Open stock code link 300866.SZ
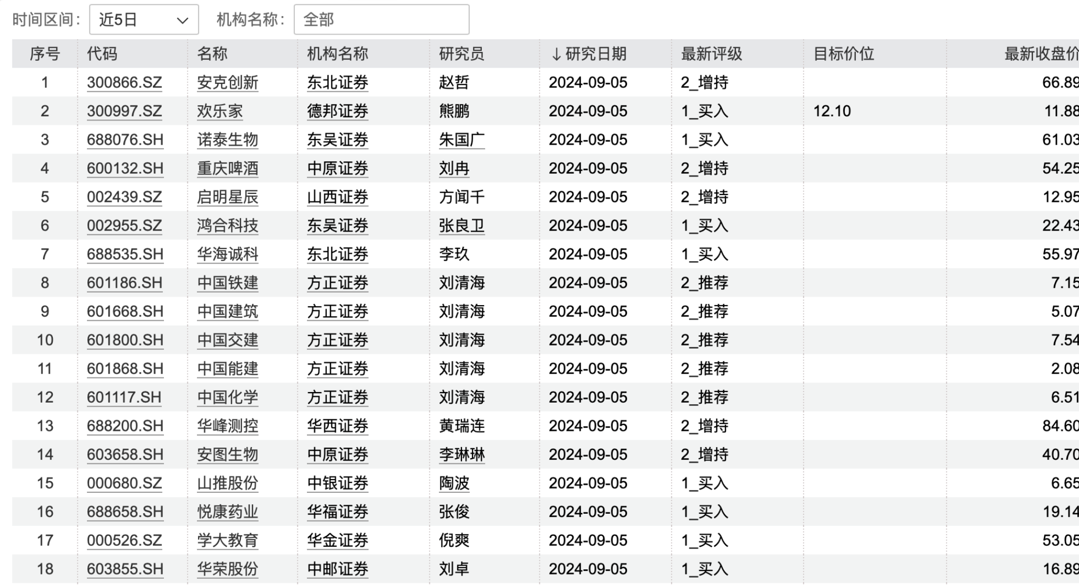Viewport: 1079px width, 585px height. tap(124, 83)
